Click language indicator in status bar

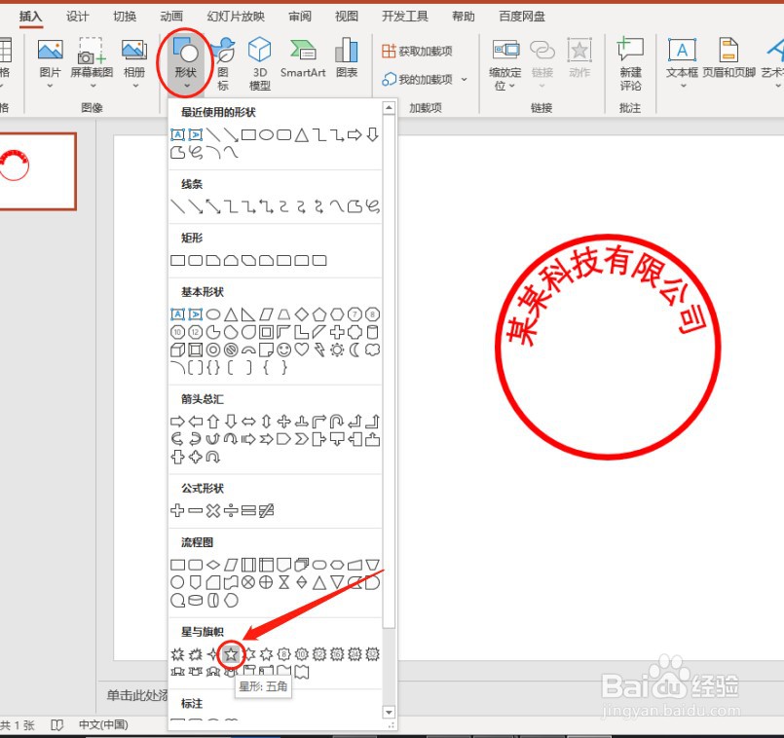(103, 724)
